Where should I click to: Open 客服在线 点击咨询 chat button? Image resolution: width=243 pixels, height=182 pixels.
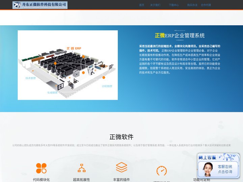225,169
